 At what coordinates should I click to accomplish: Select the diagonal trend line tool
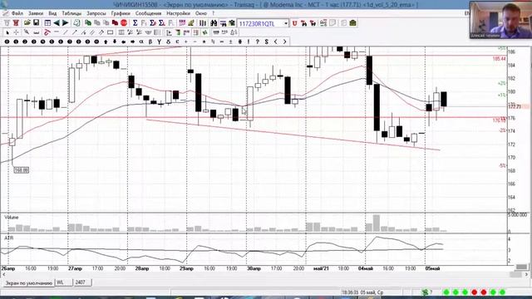click(66, 32)
